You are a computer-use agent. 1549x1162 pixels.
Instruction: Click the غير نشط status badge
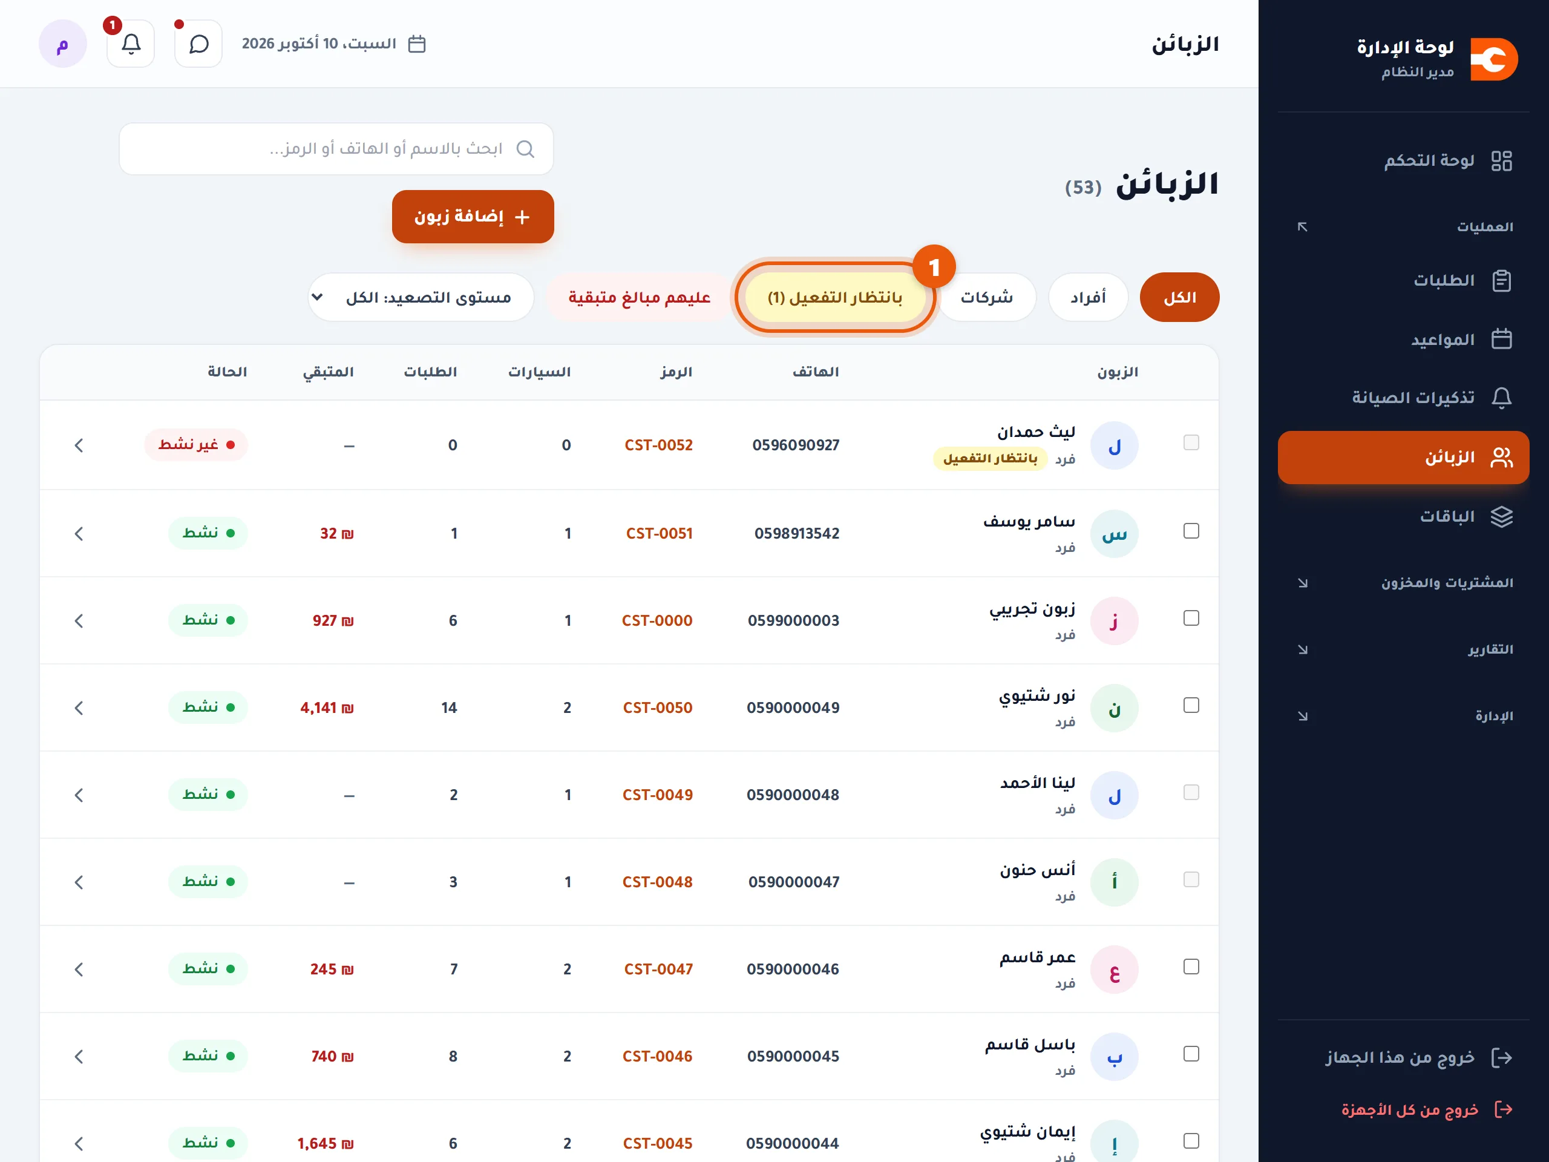[196, 445]
